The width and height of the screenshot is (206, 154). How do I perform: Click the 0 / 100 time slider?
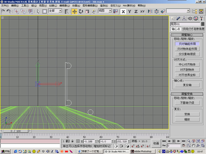pyautogui.click(x=16, y=131)
